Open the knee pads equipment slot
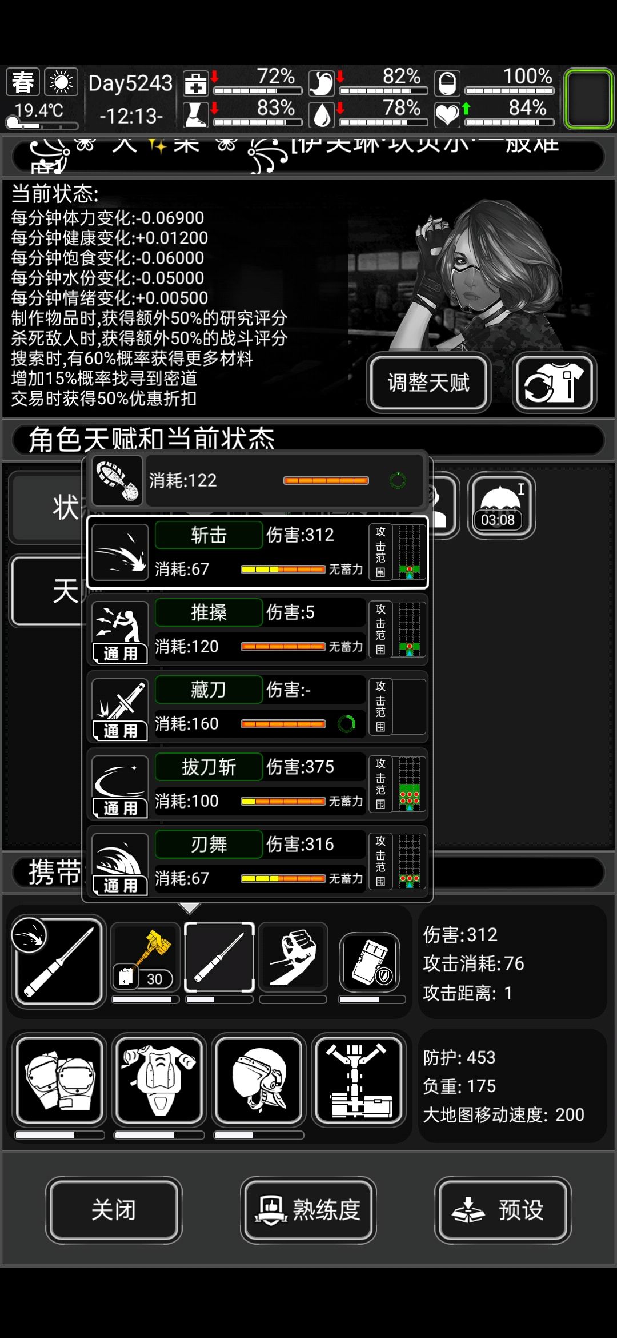The width and height of the screenshot is (617, 1338). pyautogui.click(x=59, y=1080)
